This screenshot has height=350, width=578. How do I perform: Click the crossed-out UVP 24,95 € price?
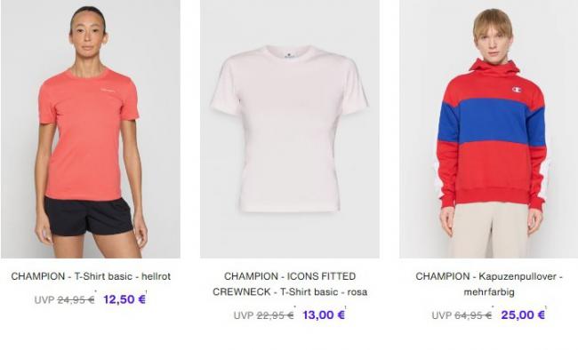(x=65, y=300)
